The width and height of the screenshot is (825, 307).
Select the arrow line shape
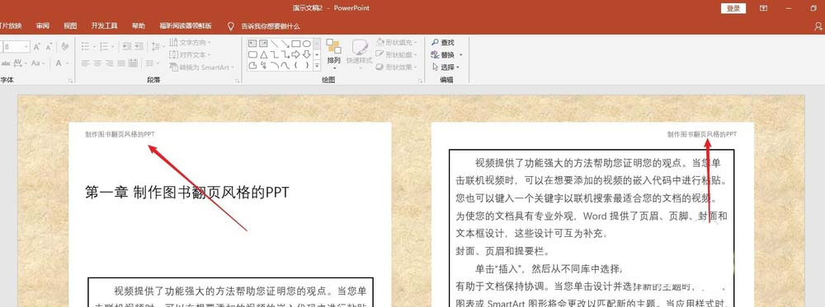(285, 43)
